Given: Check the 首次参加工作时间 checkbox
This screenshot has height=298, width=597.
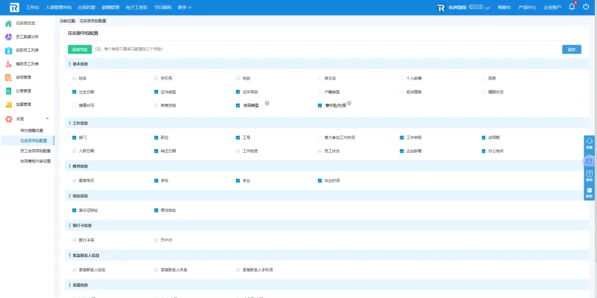Looking at the screenshot, I should (x=320, y=138).
